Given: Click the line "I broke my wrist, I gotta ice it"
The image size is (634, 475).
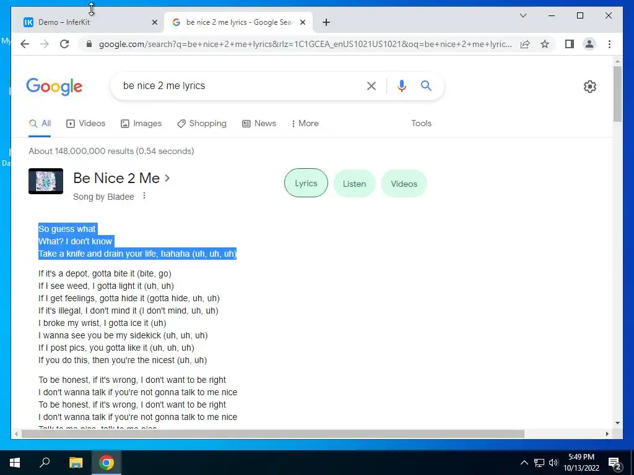Looking at the screenshot, I should tap(102, 323).
